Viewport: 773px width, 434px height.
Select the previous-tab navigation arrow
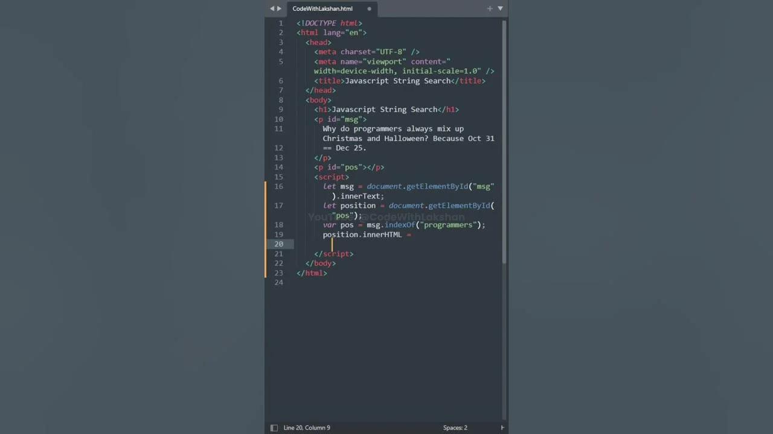click(272, 8)
